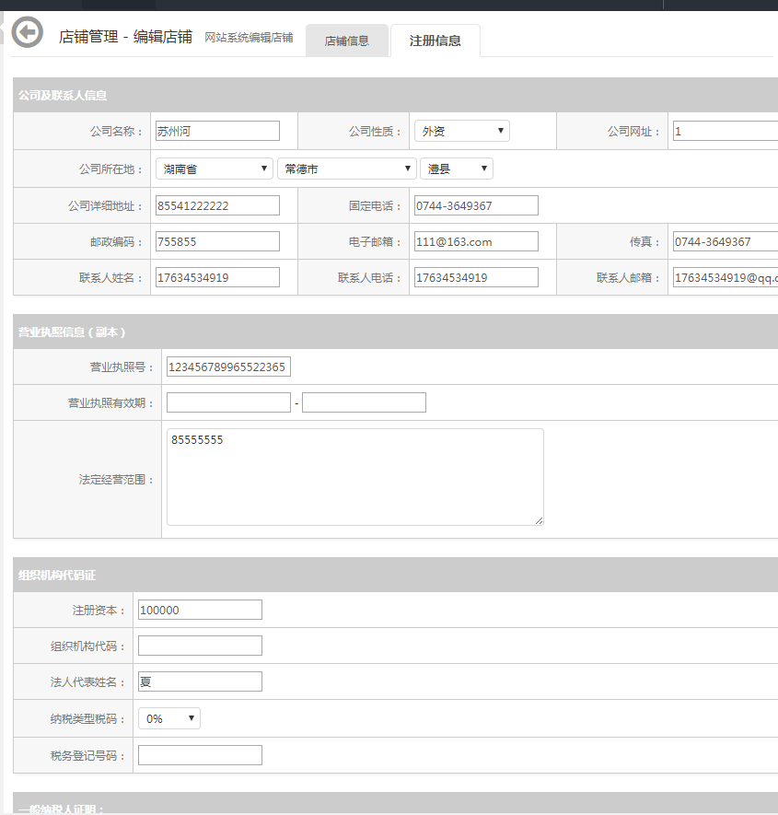Focus the 固定电话 input field
Viewport: 778px width, 815px height.
point(476,205)
